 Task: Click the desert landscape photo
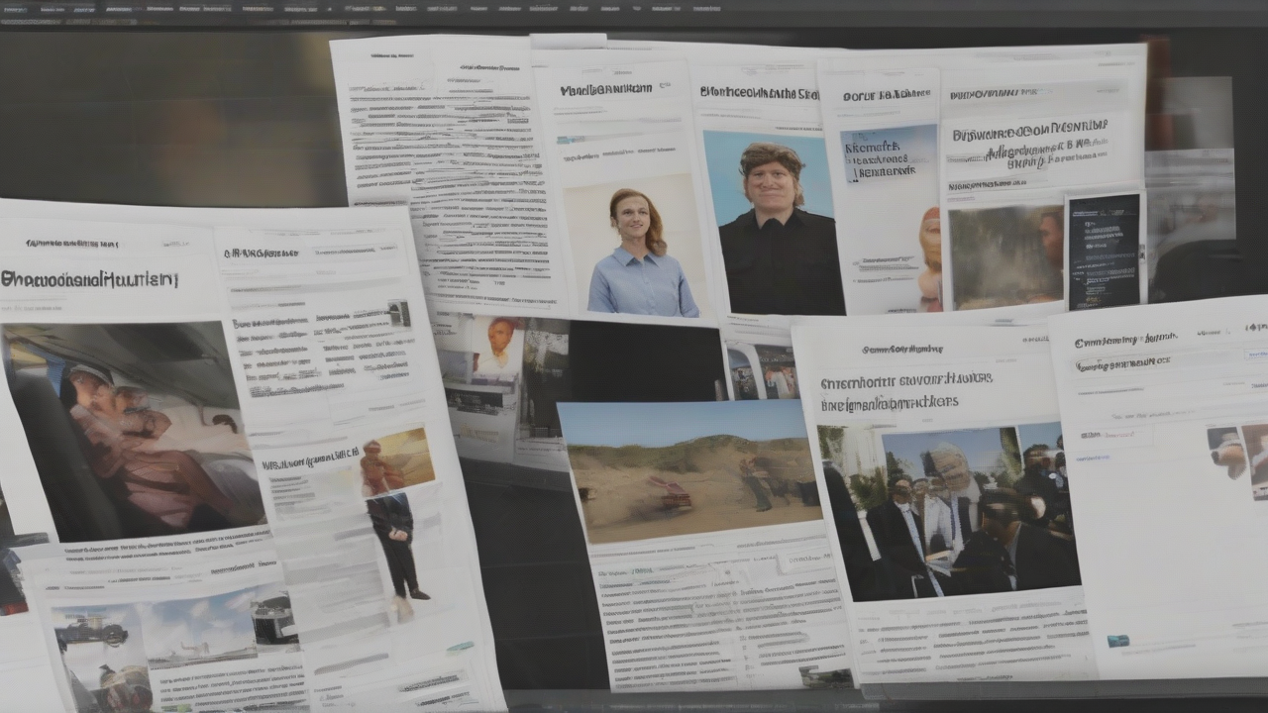point(689,471)
